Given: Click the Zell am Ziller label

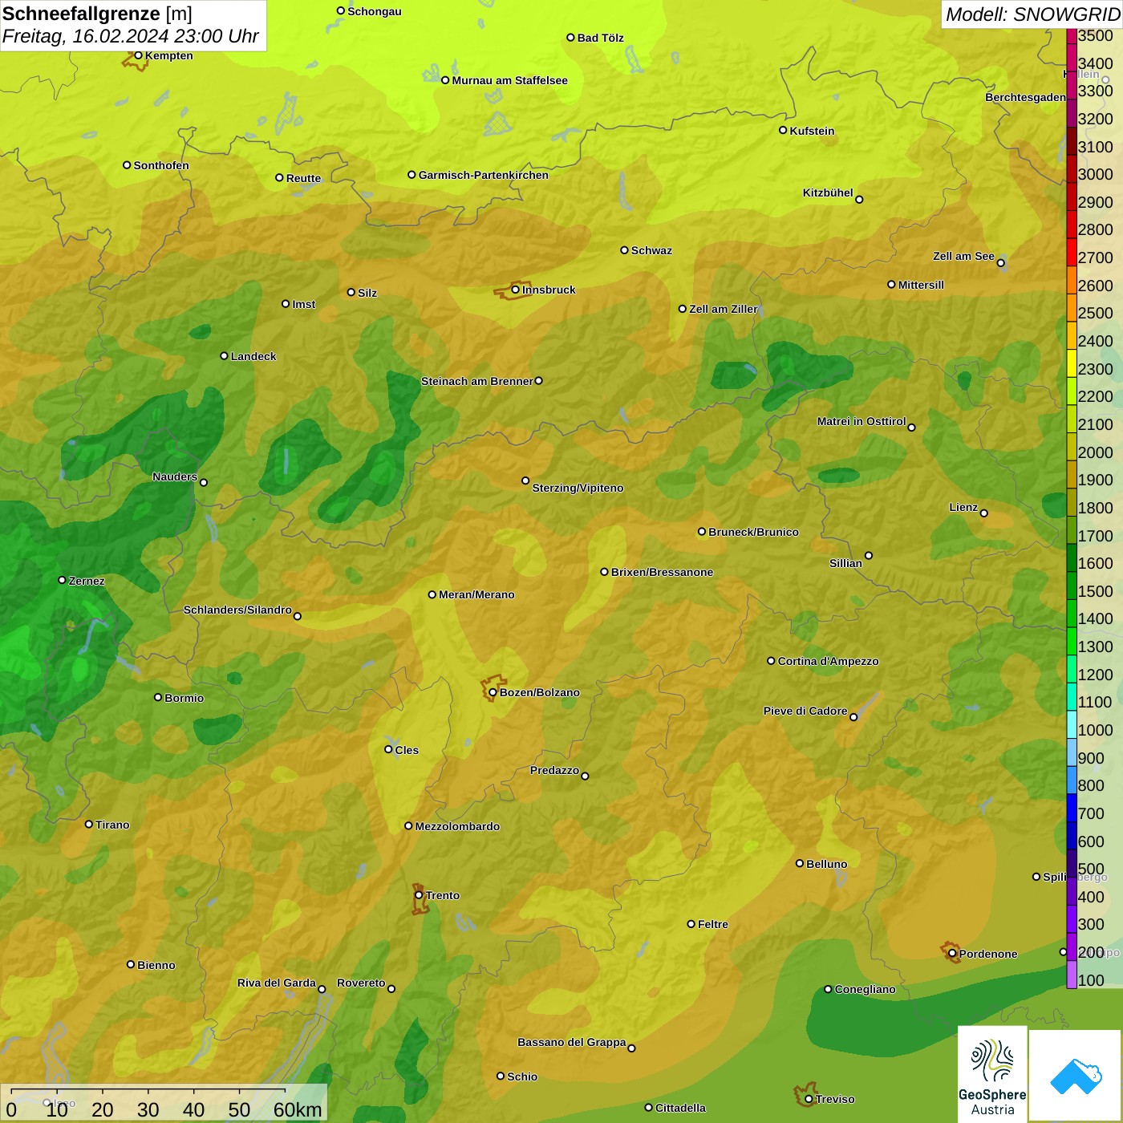Looking at the screenshot, I should (724, 309).
